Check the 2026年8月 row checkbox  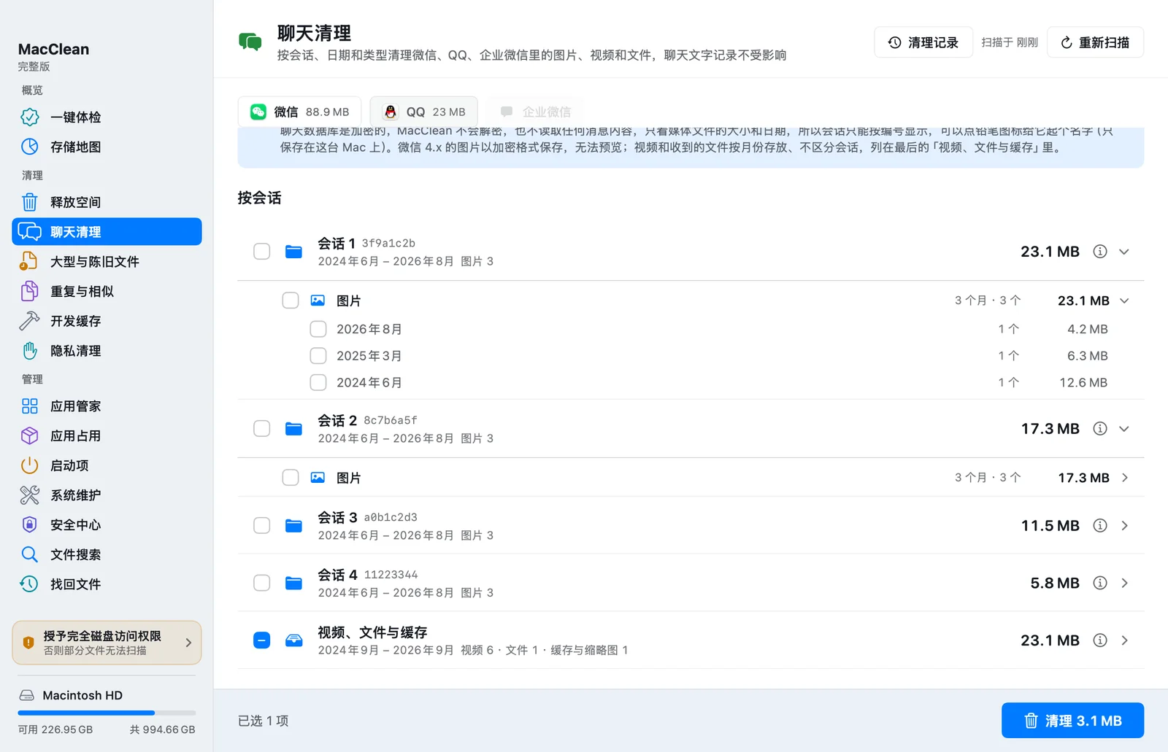point(318,329)
